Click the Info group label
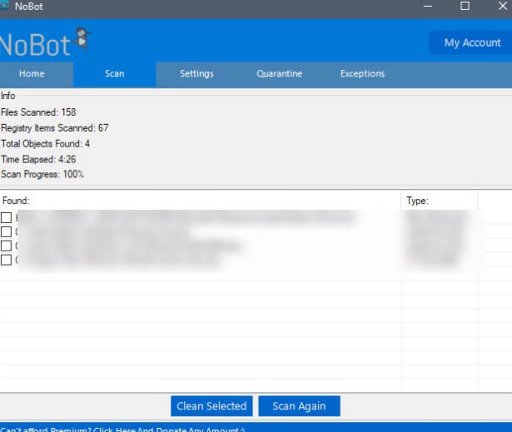512x432 pixels. click(x=7, y=96)
